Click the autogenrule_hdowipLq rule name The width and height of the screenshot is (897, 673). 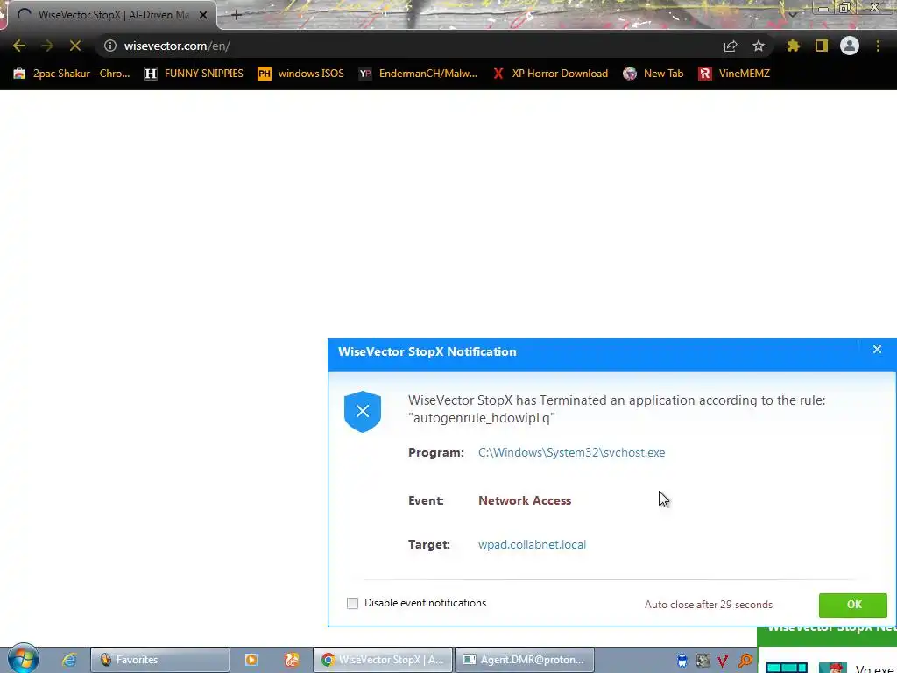coord(481,418)
